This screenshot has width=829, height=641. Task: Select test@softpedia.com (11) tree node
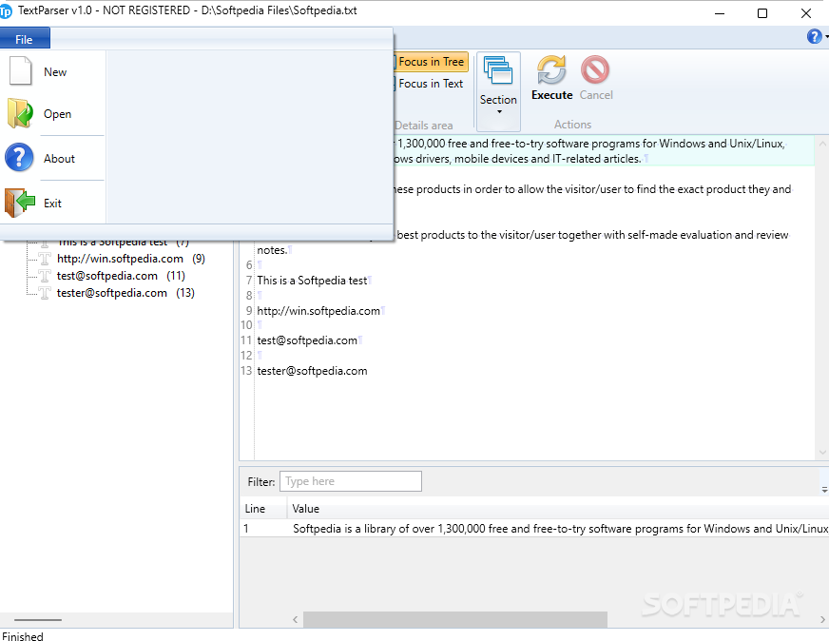(x=121, y=276)
